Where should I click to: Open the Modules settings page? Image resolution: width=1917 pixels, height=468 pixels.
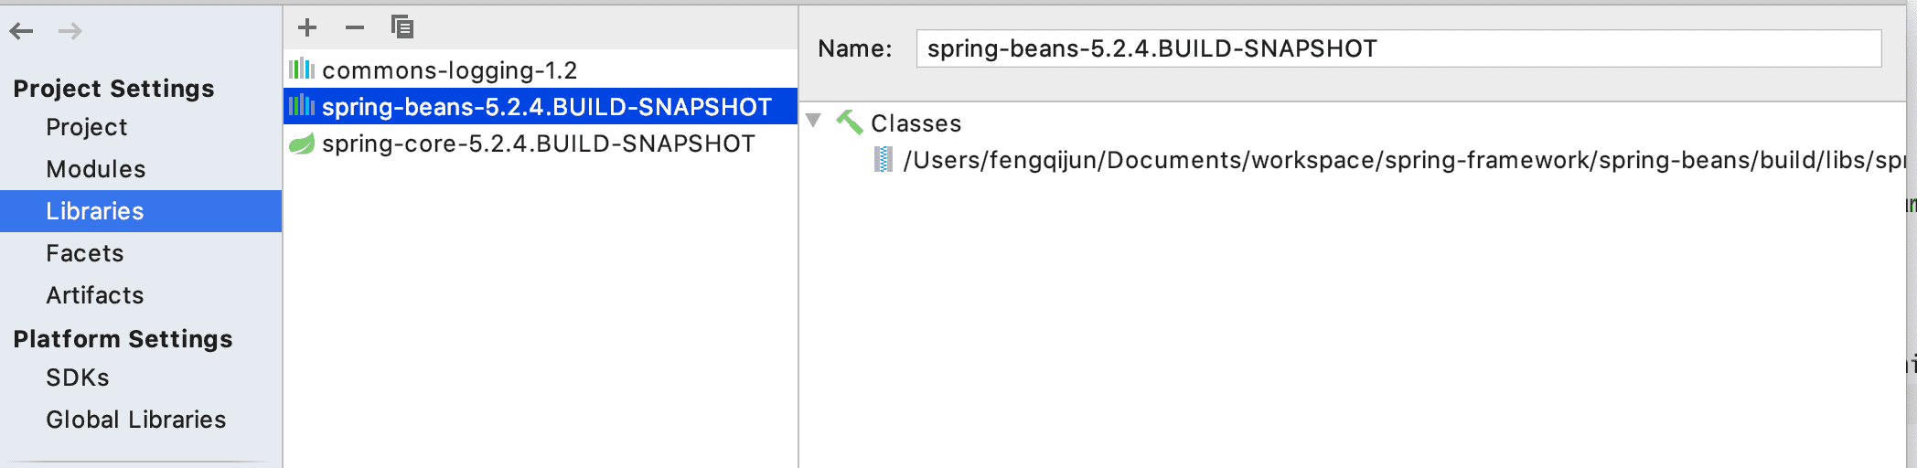click(96, 169)
